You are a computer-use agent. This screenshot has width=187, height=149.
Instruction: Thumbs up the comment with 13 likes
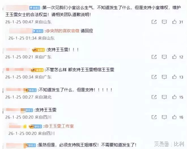[174, 77]
